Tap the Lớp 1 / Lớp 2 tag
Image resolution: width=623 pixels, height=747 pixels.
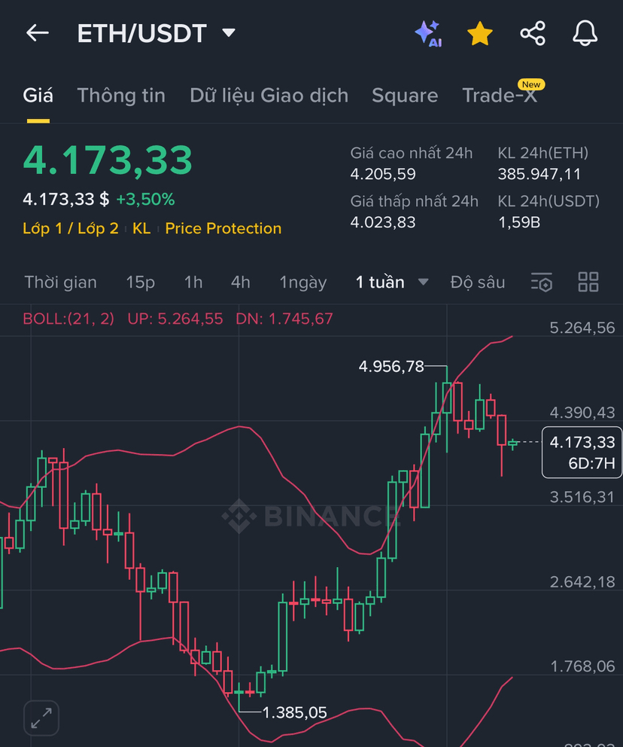(71, 228)
